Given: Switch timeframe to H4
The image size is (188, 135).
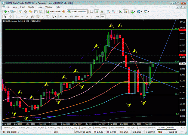Looking at the screenshot, I should pyautogui.click(x=87, y=17).
